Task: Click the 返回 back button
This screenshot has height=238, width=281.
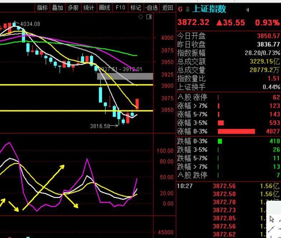Action: (168, 8)
